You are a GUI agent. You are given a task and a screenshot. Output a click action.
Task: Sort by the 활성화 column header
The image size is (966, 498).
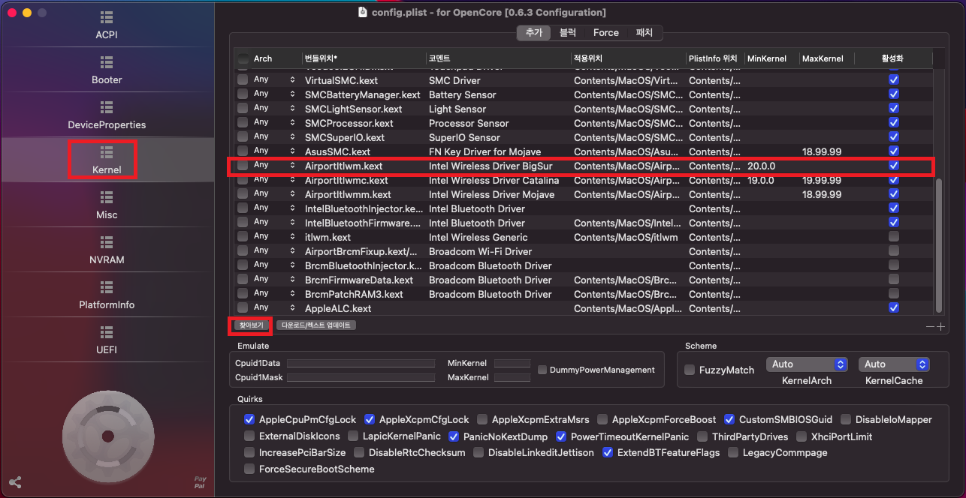(893, 58)
